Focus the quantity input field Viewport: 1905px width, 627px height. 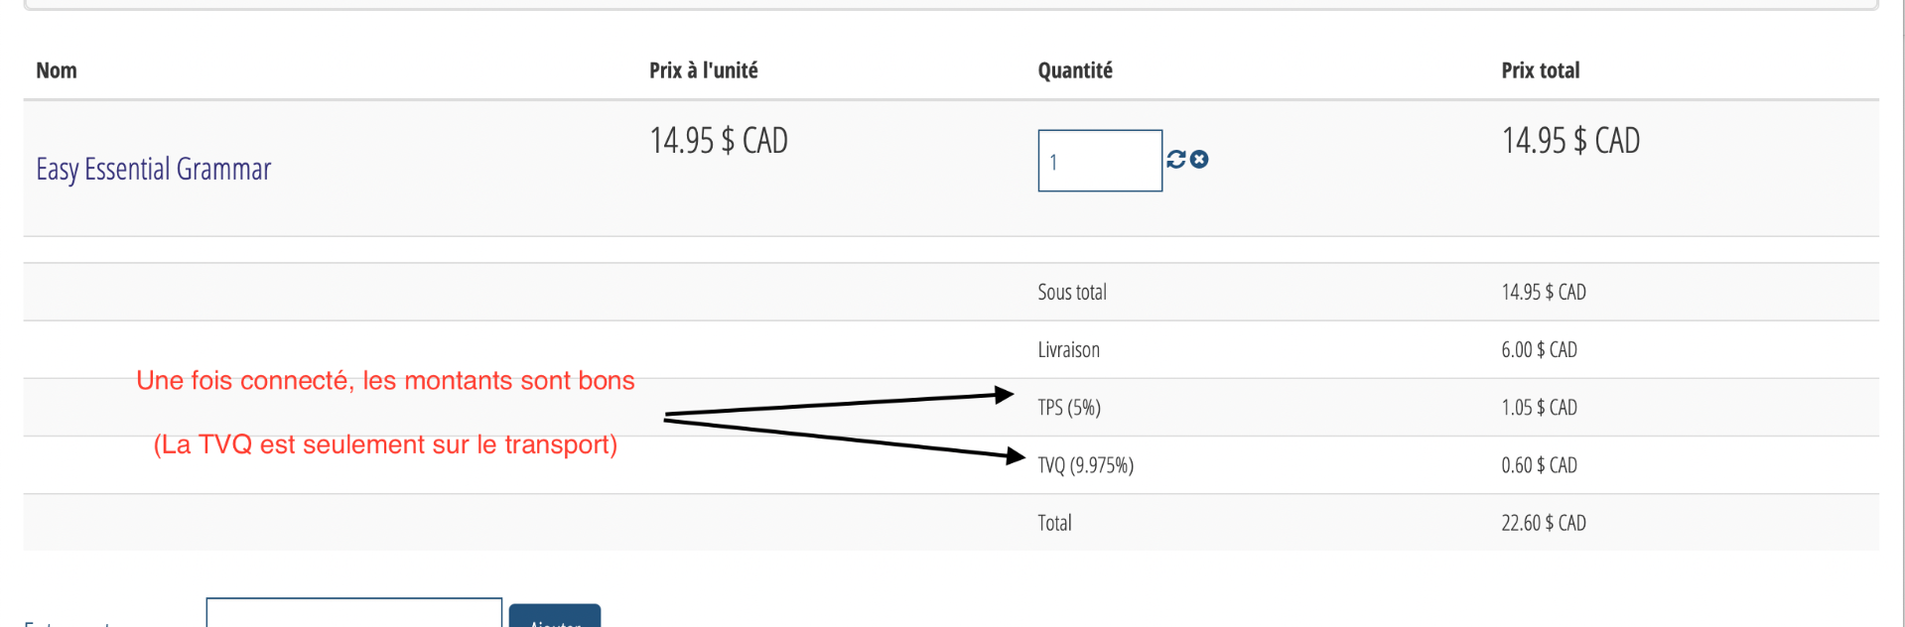pyautogui.click(x=1099, y=161)
